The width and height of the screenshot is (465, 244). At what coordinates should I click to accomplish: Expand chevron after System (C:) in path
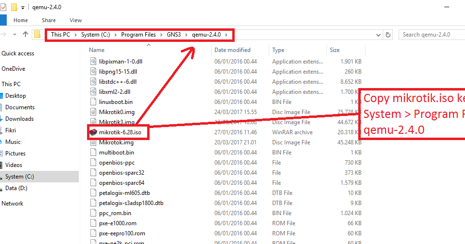(115, 35)
